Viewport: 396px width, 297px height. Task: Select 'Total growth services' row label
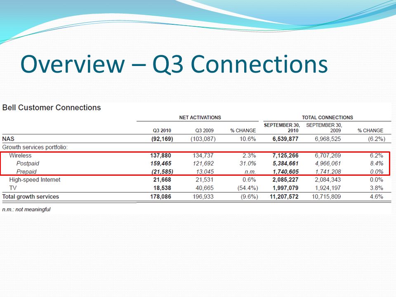tap(31, 197)
